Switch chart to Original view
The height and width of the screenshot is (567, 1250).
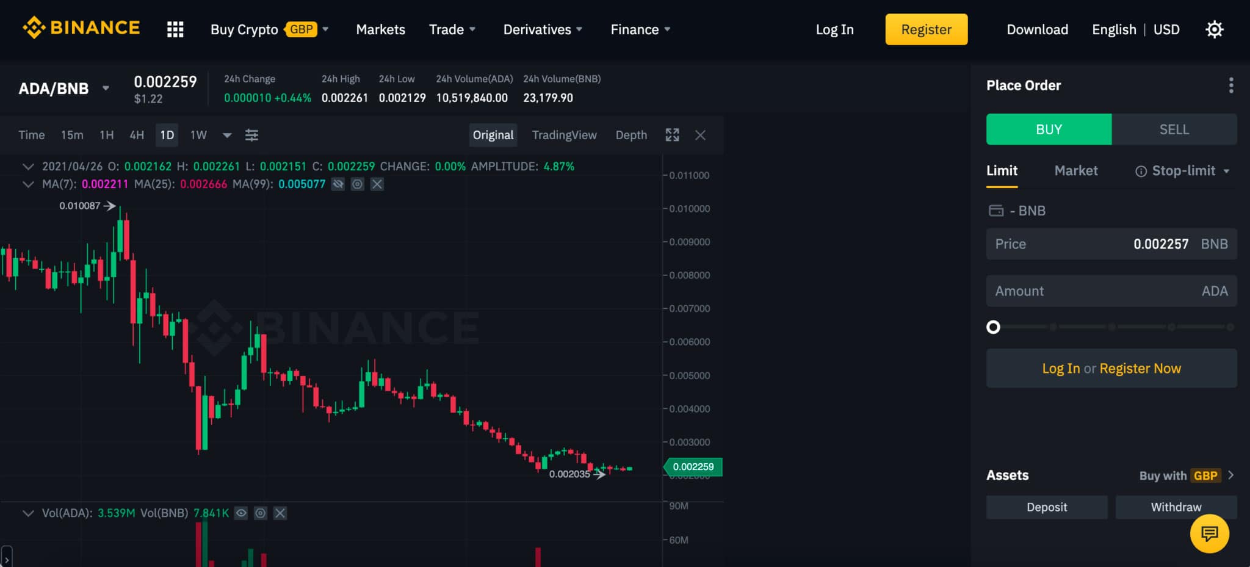click(493, 135)
